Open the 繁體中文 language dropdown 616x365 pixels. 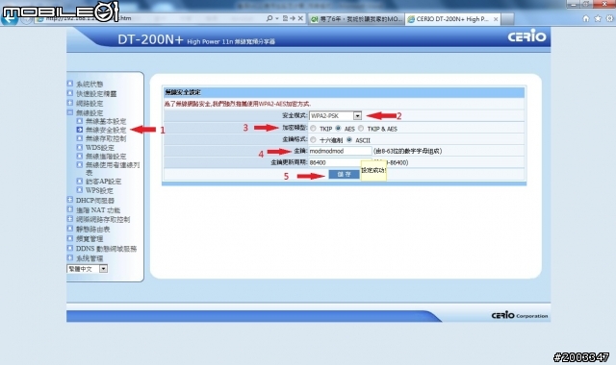[88, 269]
